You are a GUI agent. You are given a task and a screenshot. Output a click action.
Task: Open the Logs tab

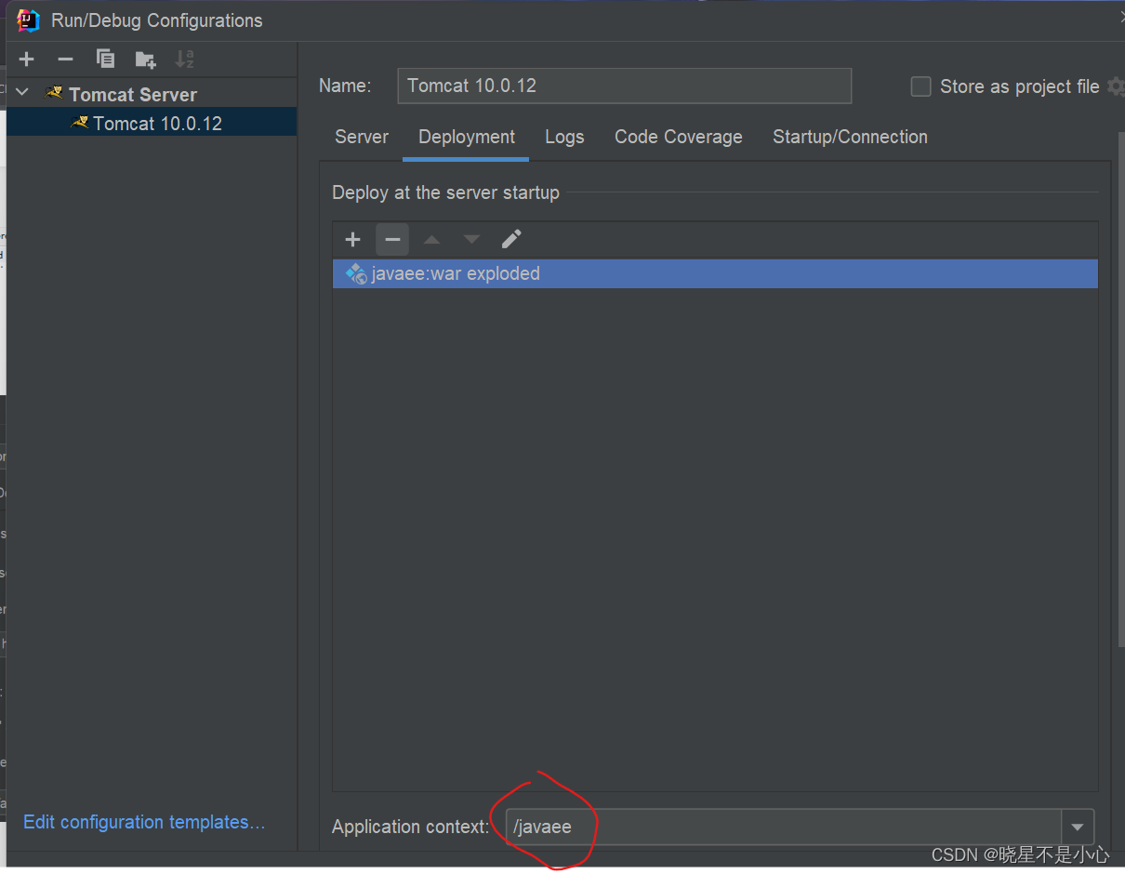[x=564, y=137]
